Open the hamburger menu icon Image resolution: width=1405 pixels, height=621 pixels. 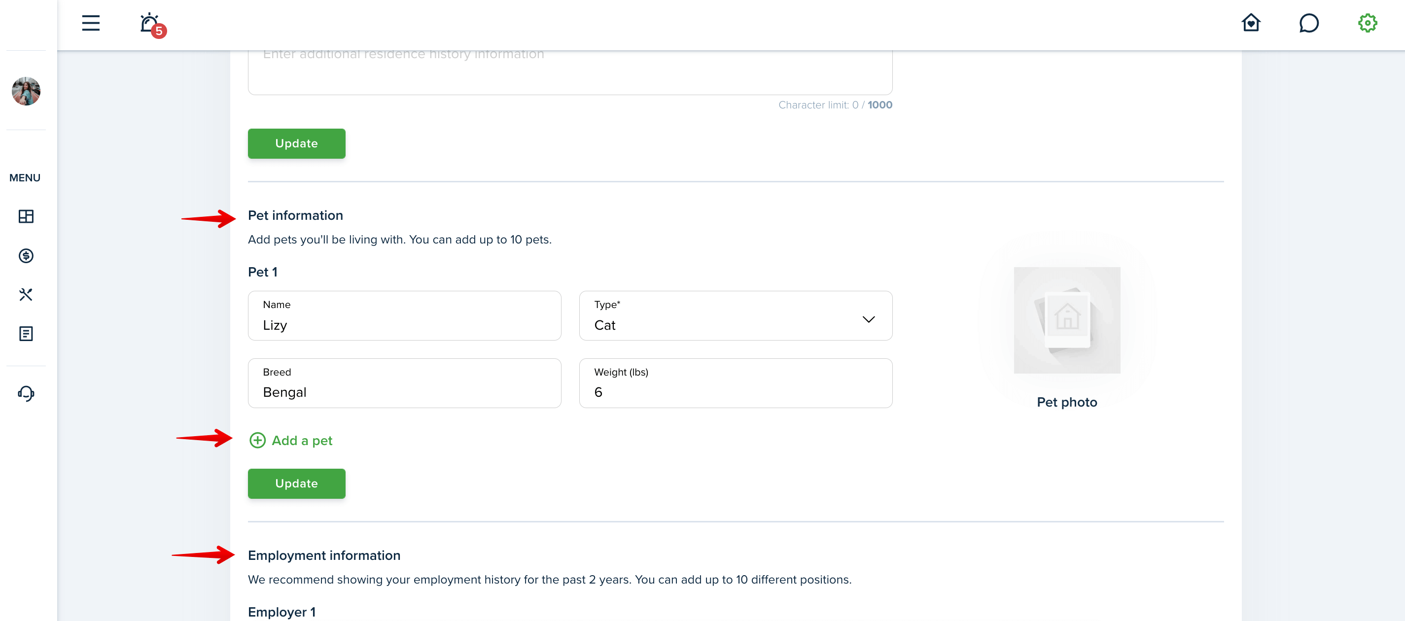(x=91, y=24)
